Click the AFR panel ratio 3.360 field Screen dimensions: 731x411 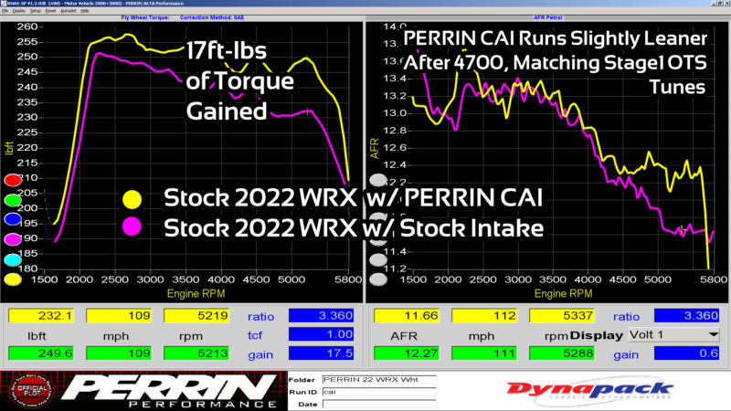click(687, 315)
